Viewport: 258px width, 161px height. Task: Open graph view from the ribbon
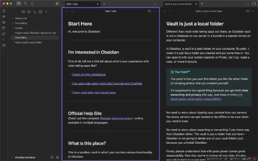coord(4,17)
